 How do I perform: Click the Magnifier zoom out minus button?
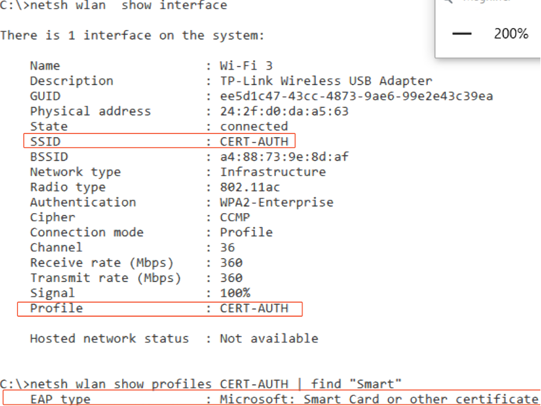[461, 34]
